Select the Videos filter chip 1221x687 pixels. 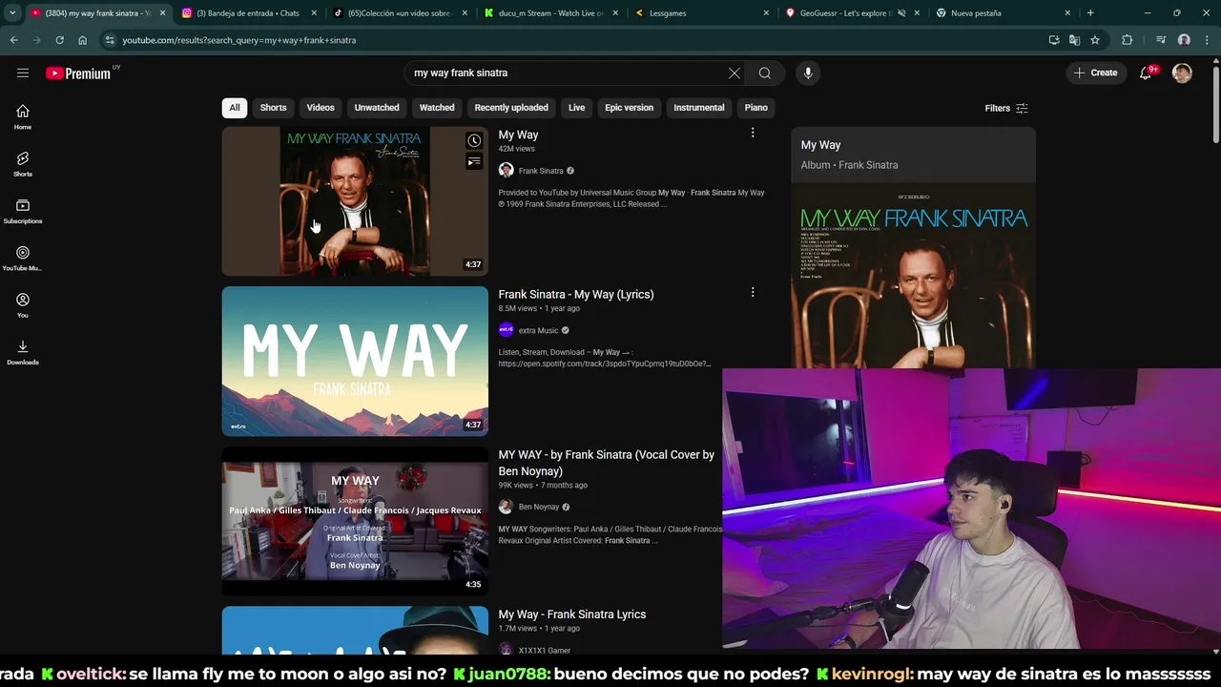(321, 108)
